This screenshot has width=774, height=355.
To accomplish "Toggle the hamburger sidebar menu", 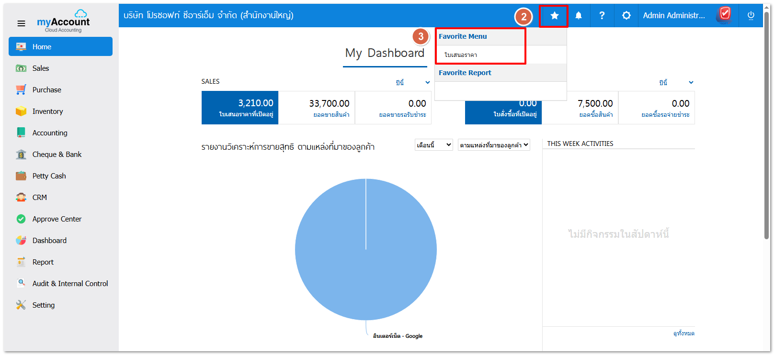I will pos(21,23).
